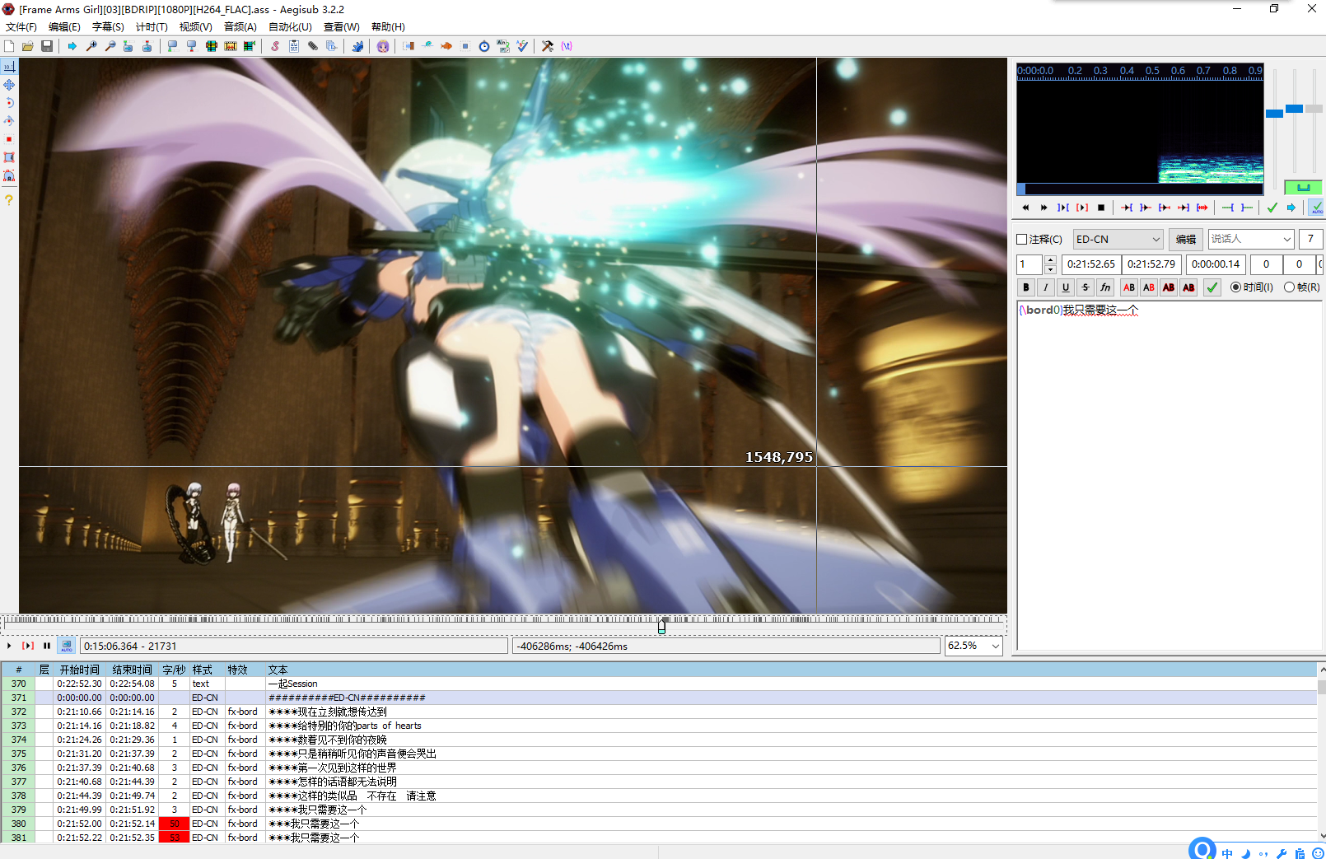
Task: Decrease the layer number stepper
Action: pos(1050,269)
